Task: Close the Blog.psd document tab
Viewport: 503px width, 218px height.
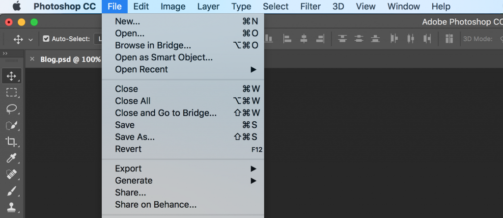Action: (x=32, y=59)
